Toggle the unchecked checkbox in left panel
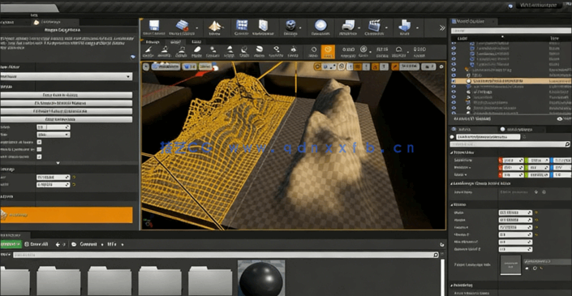This screenshot has height=296, width=572. [39, 149]
